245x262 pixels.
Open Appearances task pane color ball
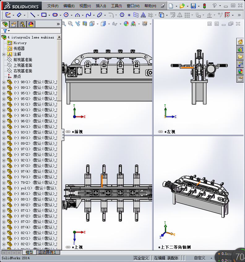[x=240, y=71]
